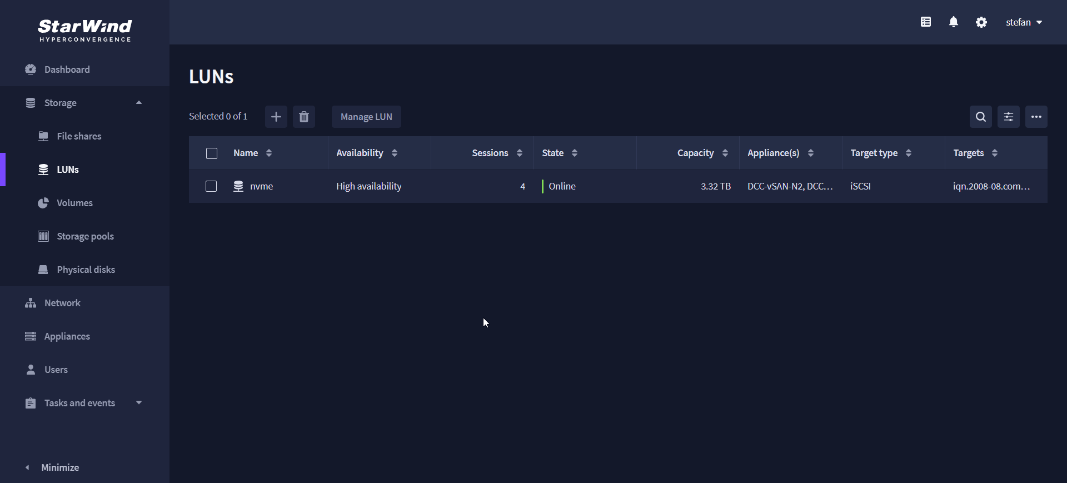Sort by Name column
This screenshot has width=1067, height=483.
[269, 153]
